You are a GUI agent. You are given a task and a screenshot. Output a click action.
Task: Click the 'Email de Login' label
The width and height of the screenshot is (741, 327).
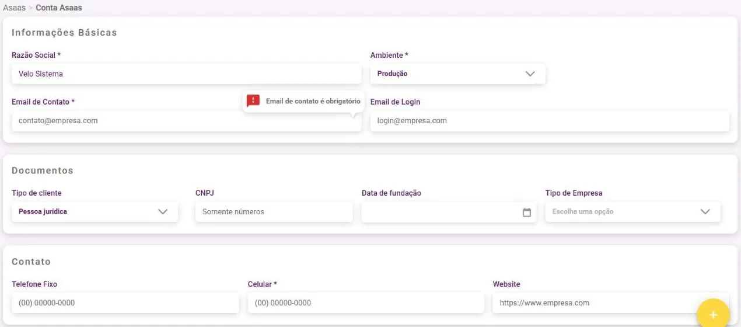pos(395,102)
